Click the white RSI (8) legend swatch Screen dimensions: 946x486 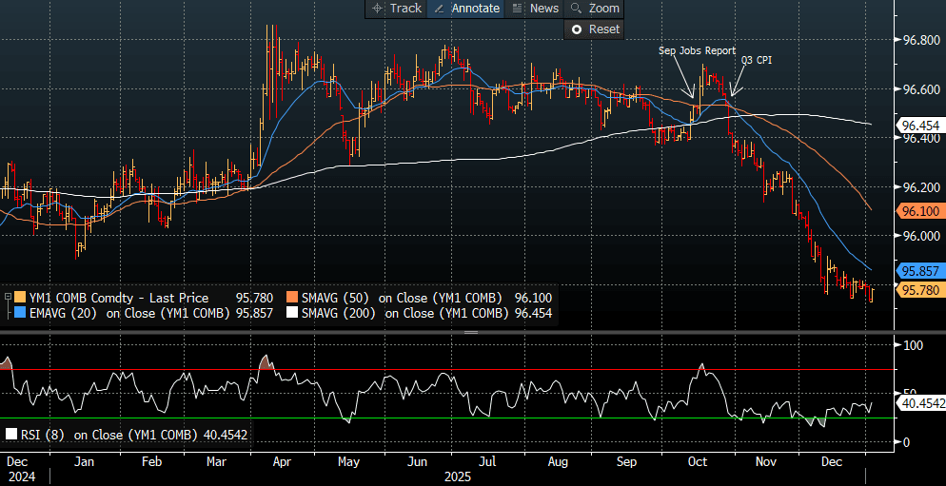point(11,435)
